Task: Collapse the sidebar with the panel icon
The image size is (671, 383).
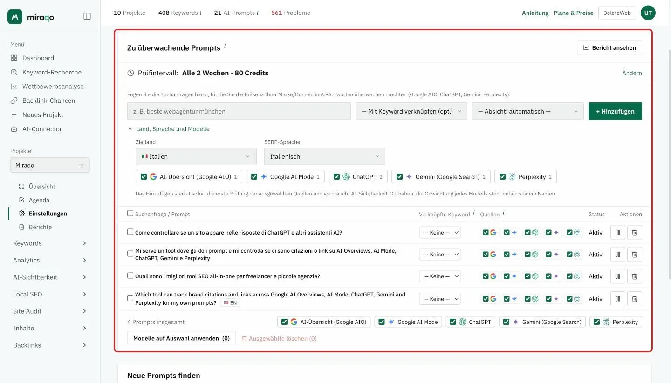Action: [x=87, y=16]
